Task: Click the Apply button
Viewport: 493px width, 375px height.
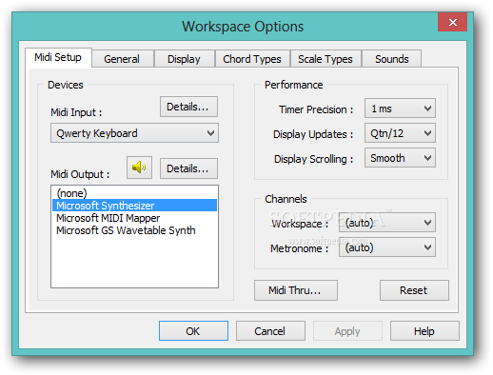Action: pyautogui.click(x=347, y=331)
